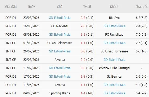Open the 3-0 score versus Atletico Clube Purtugal

tap(83, 68)
